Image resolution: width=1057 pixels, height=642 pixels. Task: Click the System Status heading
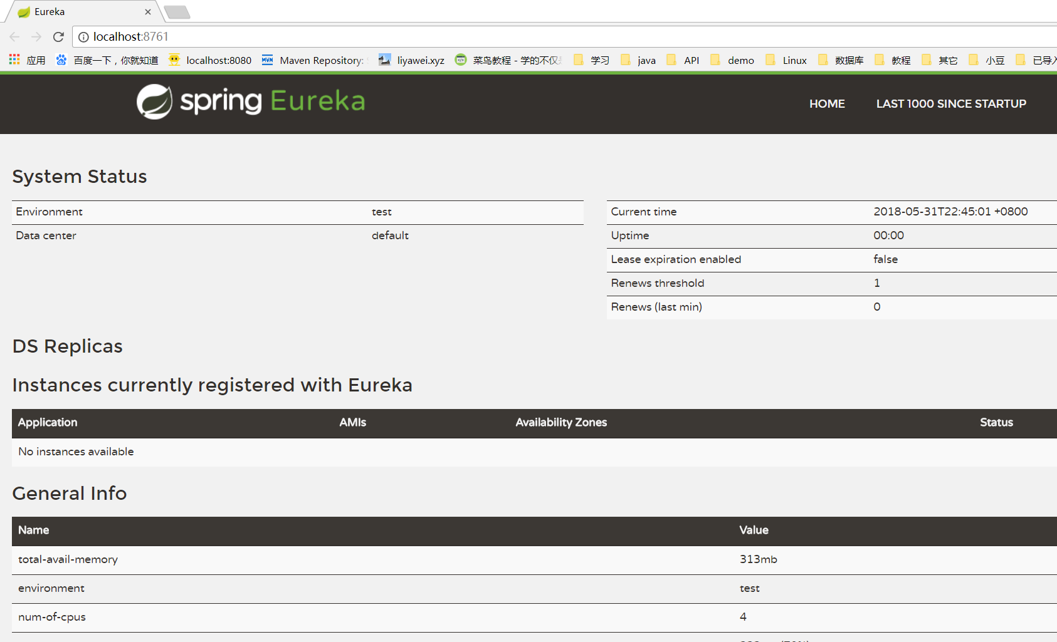pyautogui.click(x=80, y=177)
